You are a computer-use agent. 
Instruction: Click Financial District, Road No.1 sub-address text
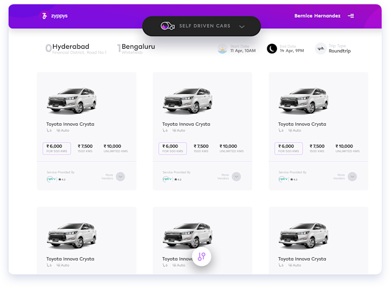click(79, 53)
